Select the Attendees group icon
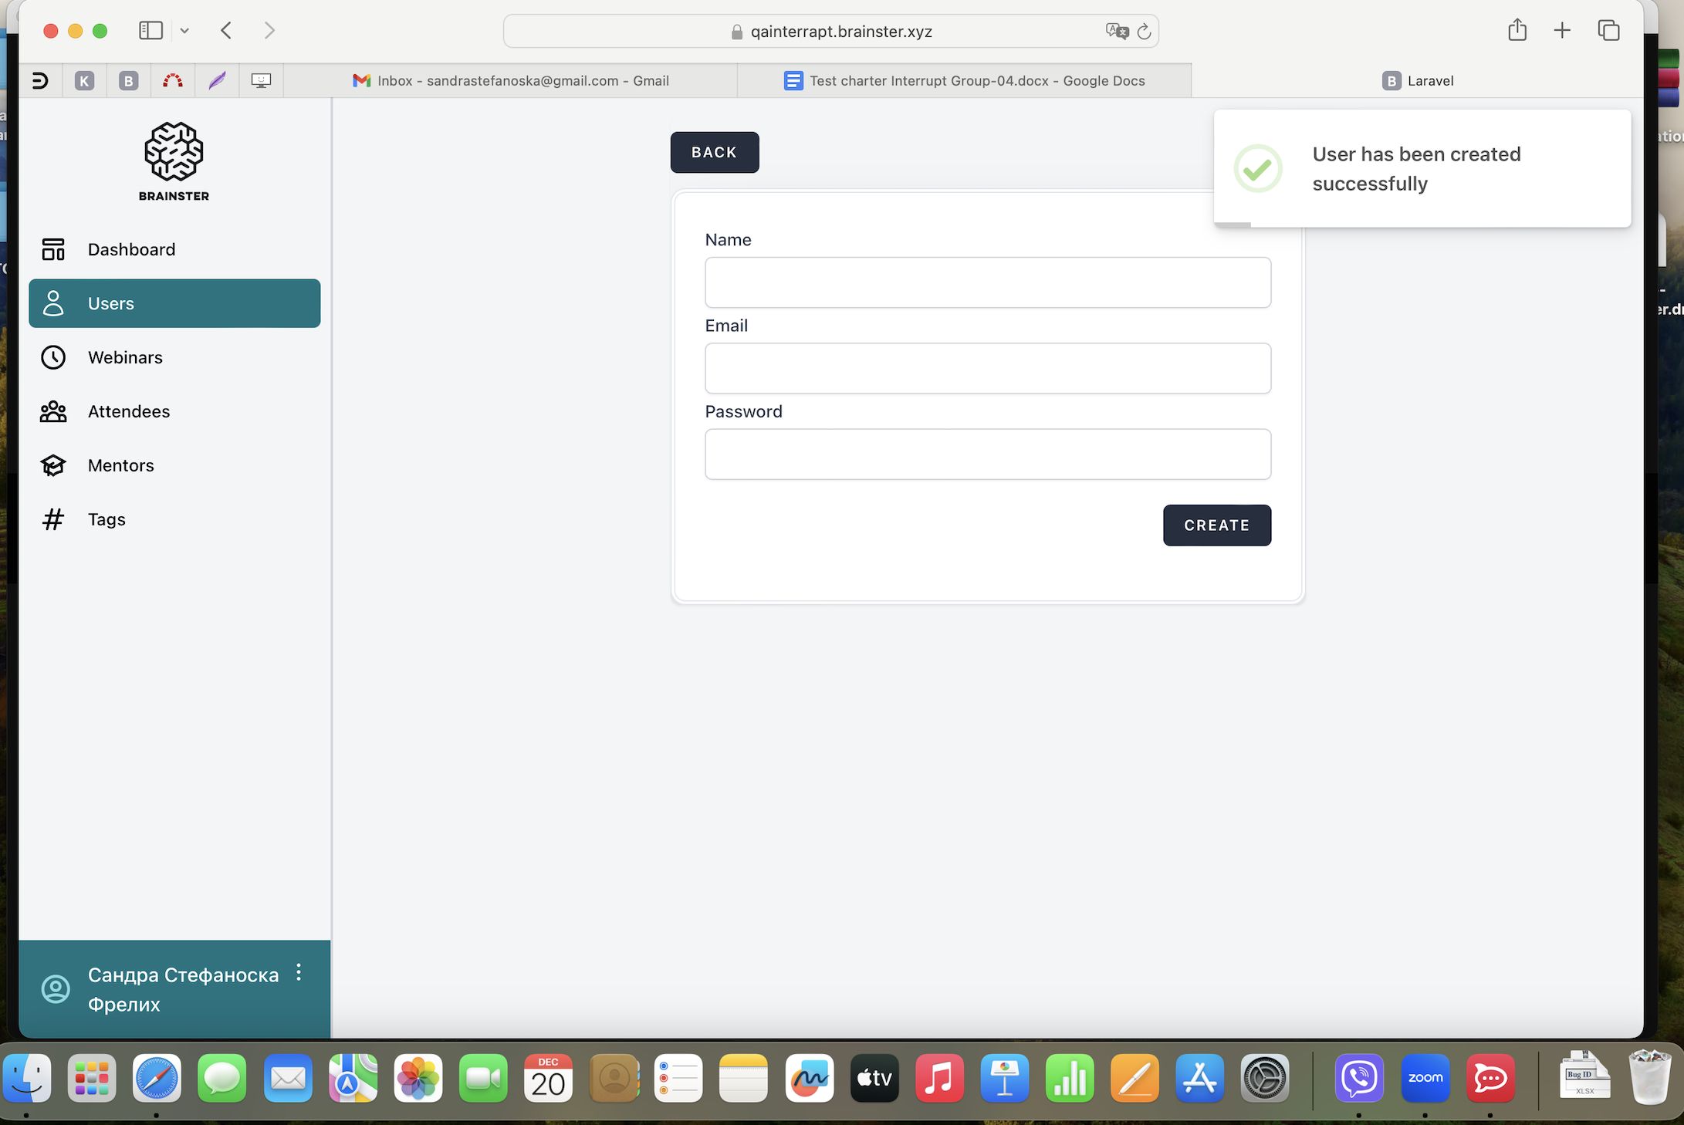The image size is (1684, 1125). click(x=53, y=411)
